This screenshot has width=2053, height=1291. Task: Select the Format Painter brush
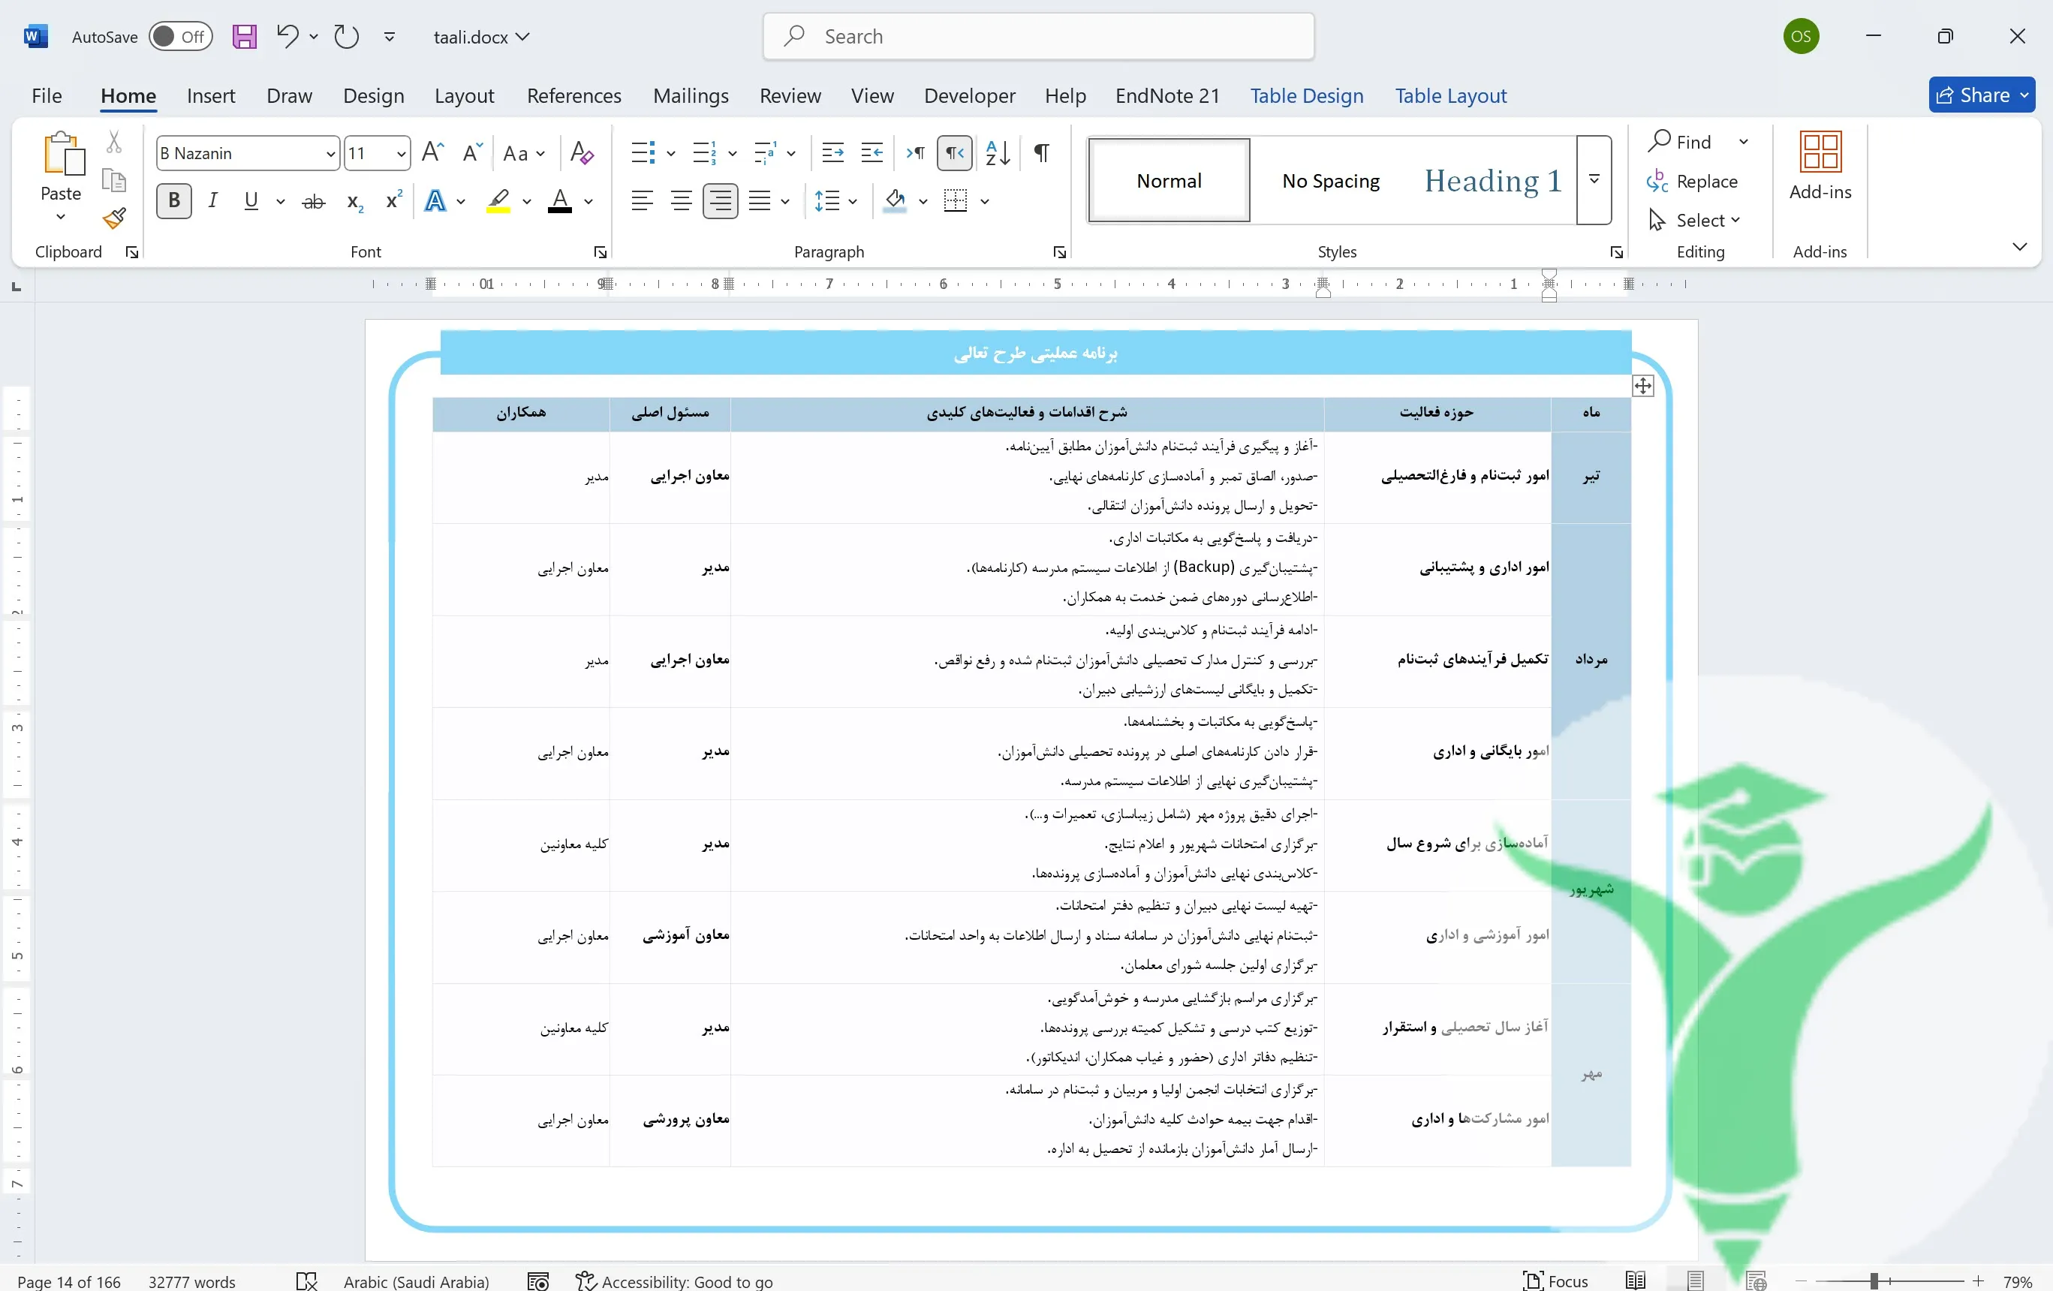pyautogui.click(x=114, y=218)
